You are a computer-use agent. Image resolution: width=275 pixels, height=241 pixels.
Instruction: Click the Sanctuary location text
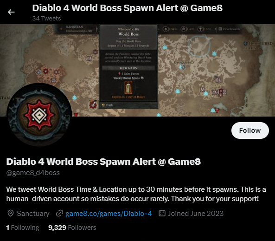tap(33, 214)
